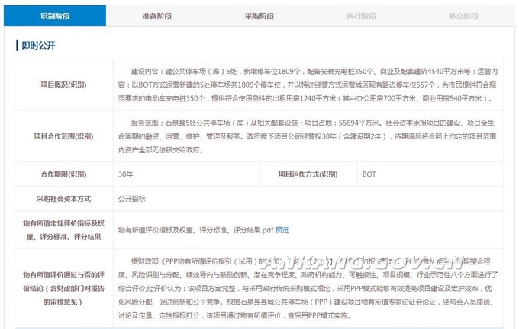The height and width of the screenshot is (329, 519).
Task: Open the 准备阶段 tab
Action: coord(157,16)
